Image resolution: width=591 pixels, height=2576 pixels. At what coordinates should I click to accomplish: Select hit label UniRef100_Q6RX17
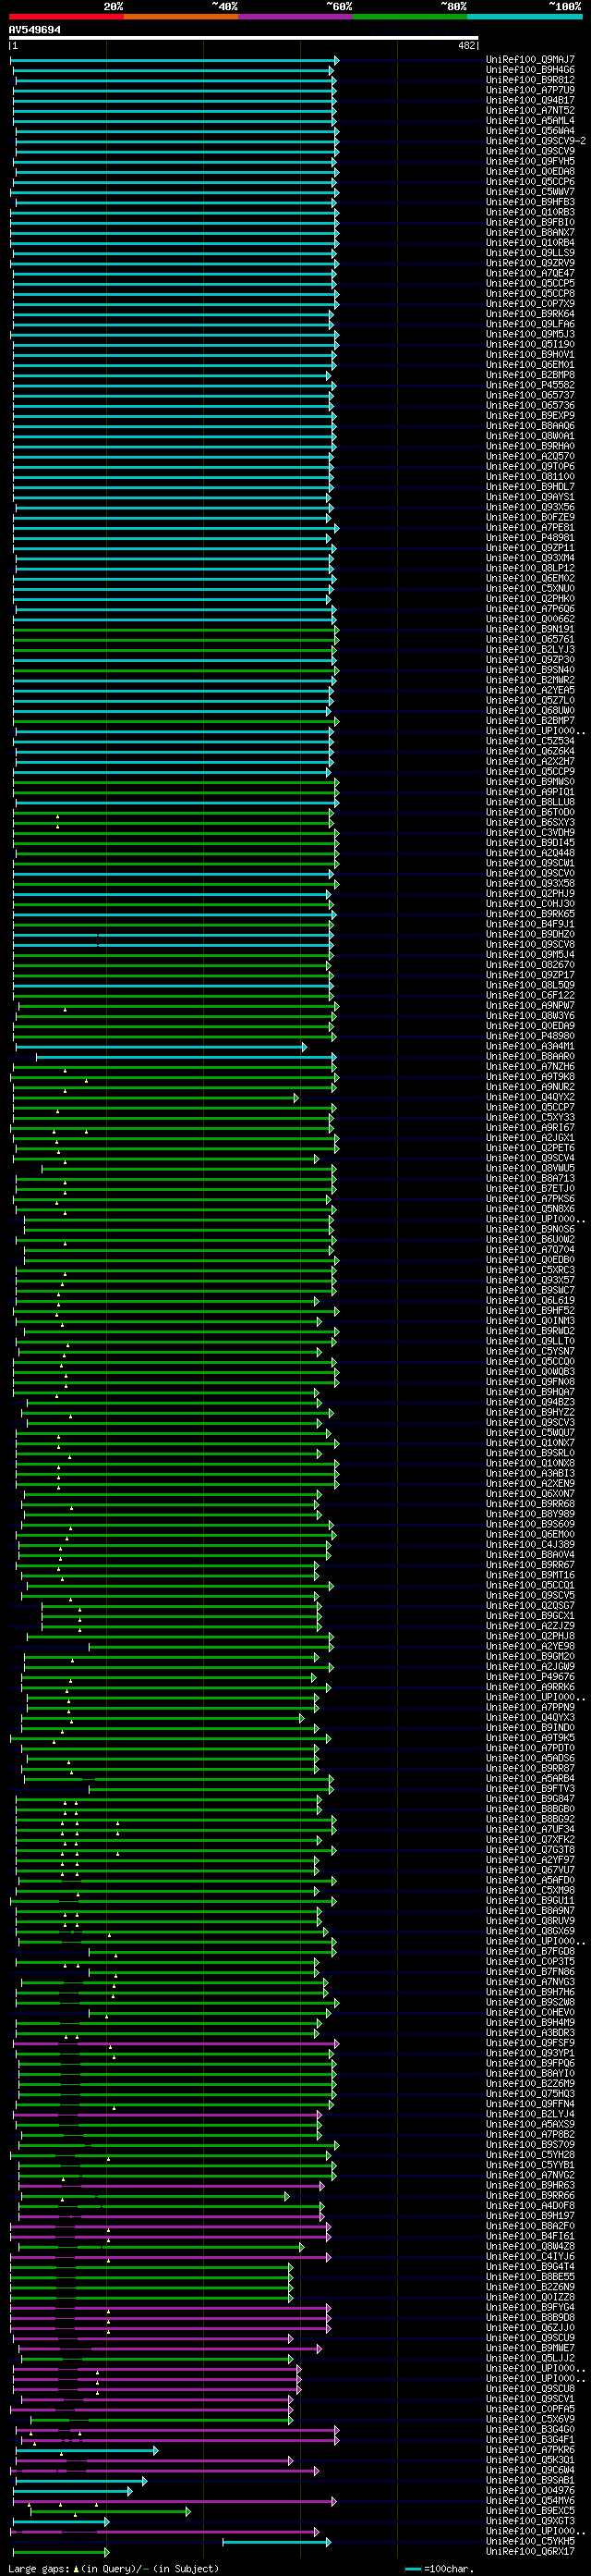pyautogui.click(x=530, y=2553)
